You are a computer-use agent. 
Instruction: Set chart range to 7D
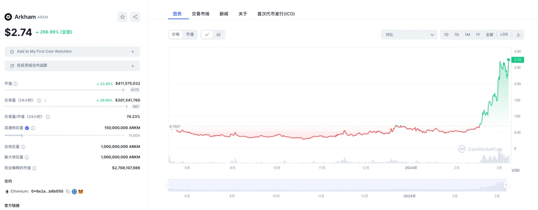coord(457,35)
